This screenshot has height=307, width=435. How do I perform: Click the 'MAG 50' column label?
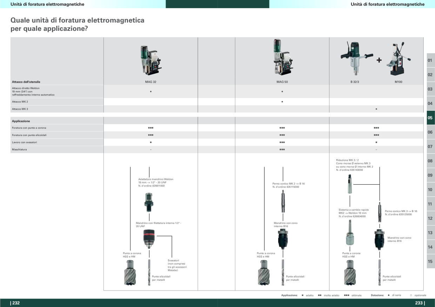click(282, 82)
